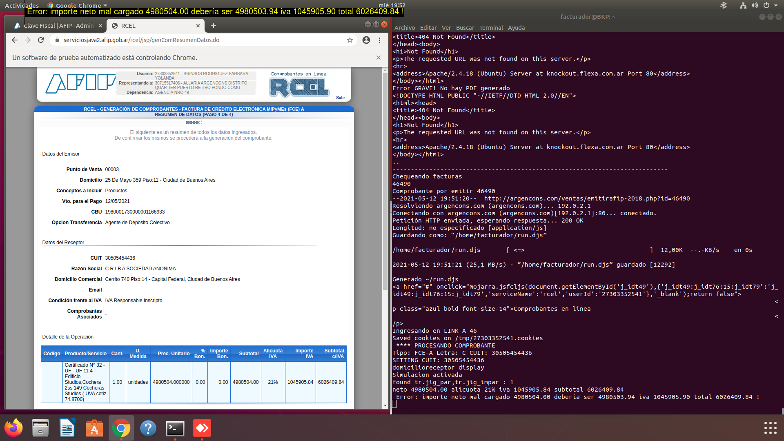Click the AFIP logo
This screenshot has height=441, width=784.
point(80,83)
